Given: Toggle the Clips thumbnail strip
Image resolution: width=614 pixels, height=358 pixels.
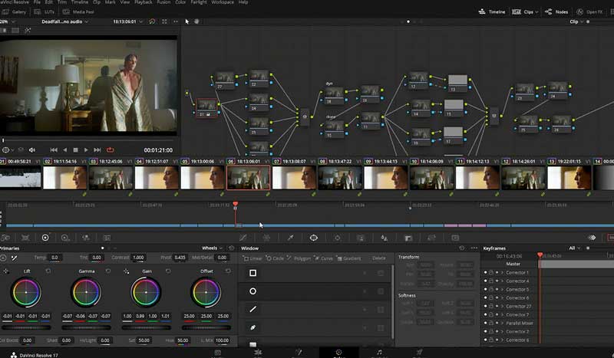Looking at the screenshot, I should pyautogui.click(x=523, y=11).
